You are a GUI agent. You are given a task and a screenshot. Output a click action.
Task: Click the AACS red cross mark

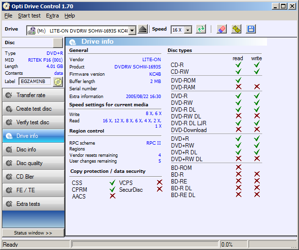click(112, 196)
